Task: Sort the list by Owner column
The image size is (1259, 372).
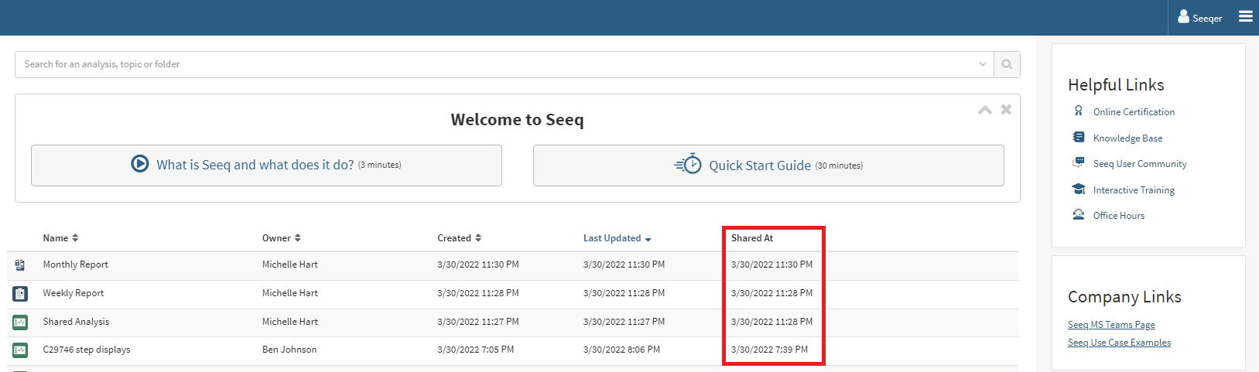Action: pyautogui.click(x=282, y=238)
